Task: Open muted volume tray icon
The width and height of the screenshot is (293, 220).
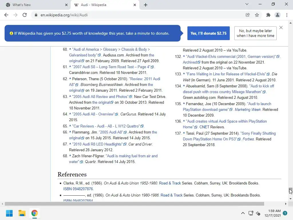Action: tap(258, 213)
